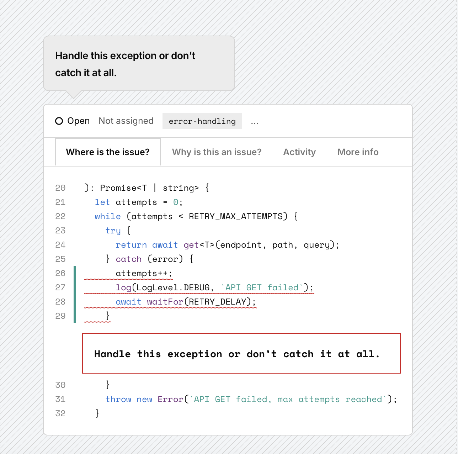
Task: Click the Open status label
Action: pyautogui.click(x=79, y=121)
